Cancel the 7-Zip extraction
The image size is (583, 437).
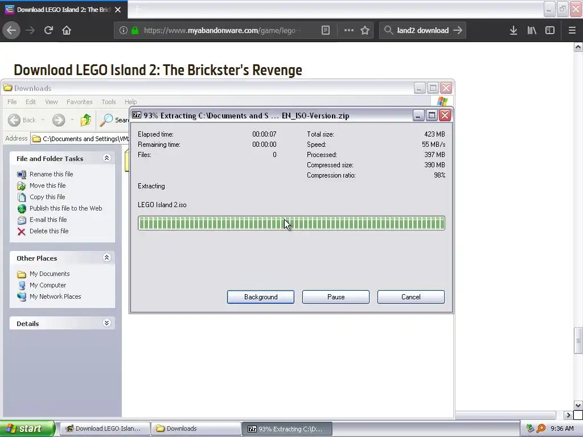411,297
